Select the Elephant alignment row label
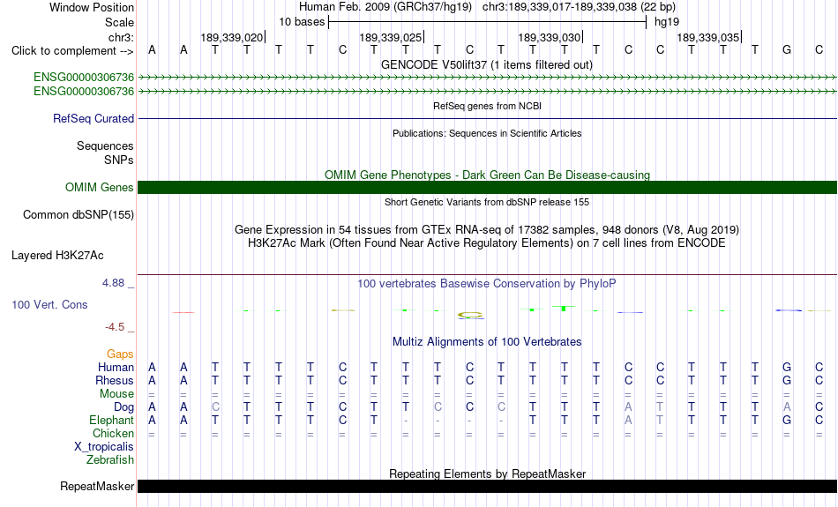This screenshot has width=838, height=507. (x=111, y=420)
